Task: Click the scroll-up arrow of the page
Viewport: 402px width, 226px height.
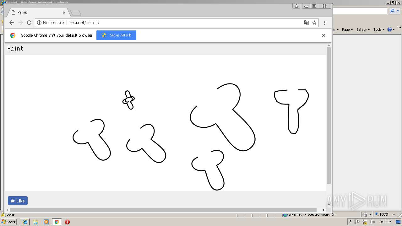Action: (329, 46)
